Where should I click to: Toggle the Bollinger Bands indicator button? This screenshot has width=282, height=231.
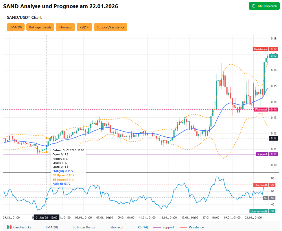pos(40,27)
